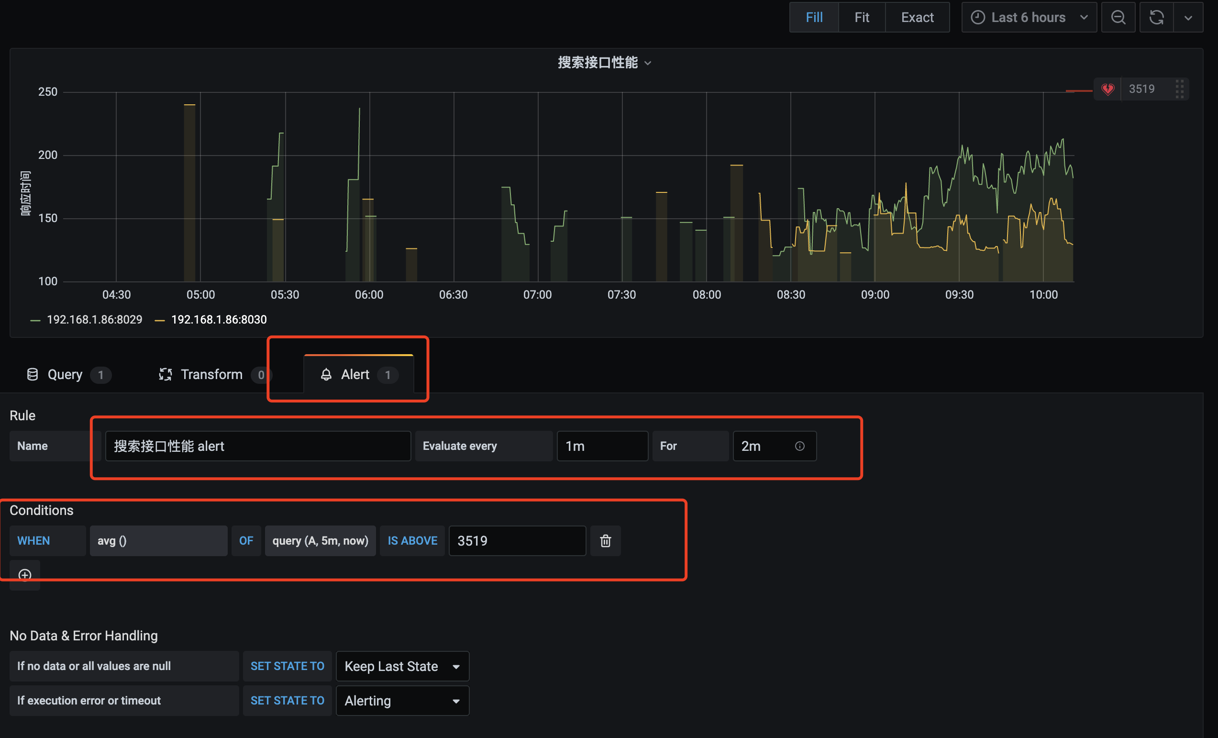Click the info icon in For field

click(x=799, y=446)
